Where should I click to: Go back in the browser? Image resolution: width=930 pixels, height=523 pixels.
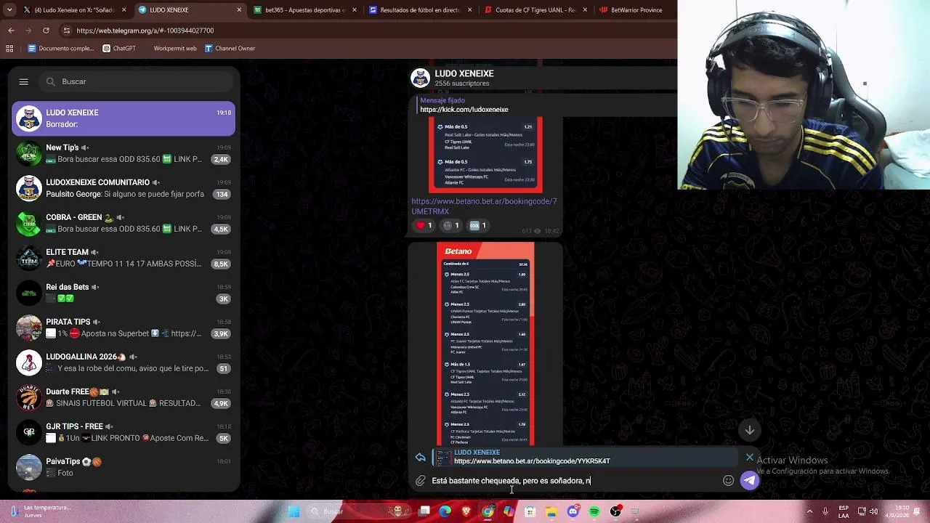(x=11, y=31)
